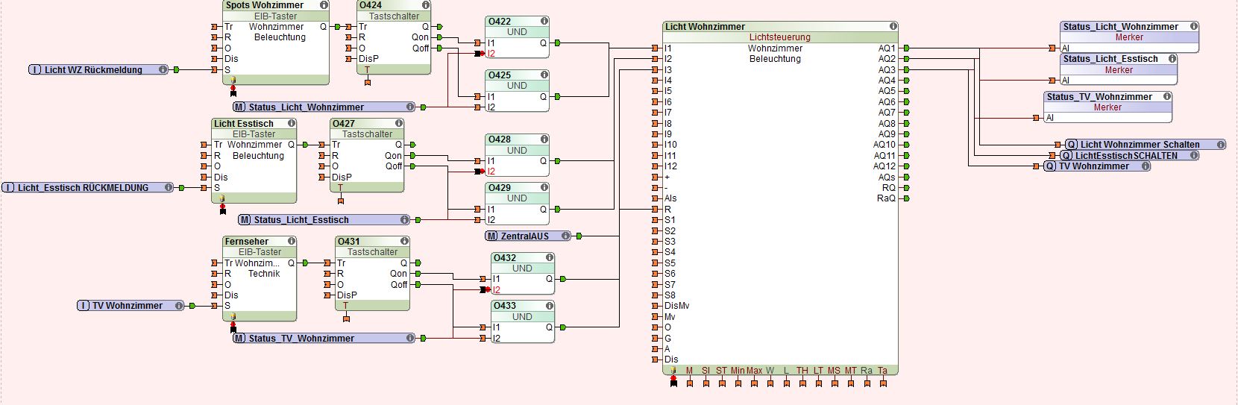Click the info icon on block O424
The image size is (1238, 405).
pos(426,4)
